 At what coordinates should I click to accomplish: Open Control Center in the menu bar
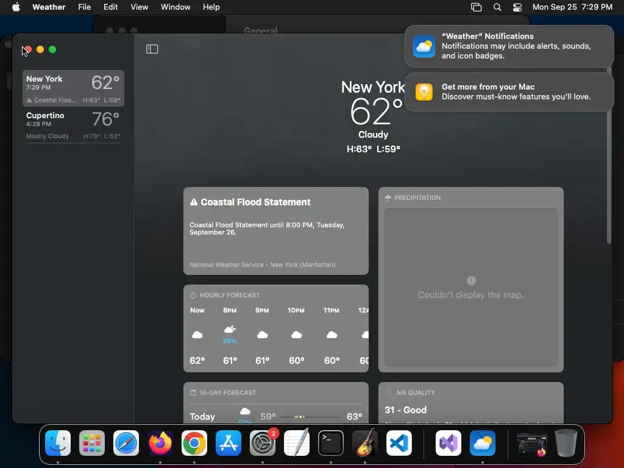tap(517, 7)
